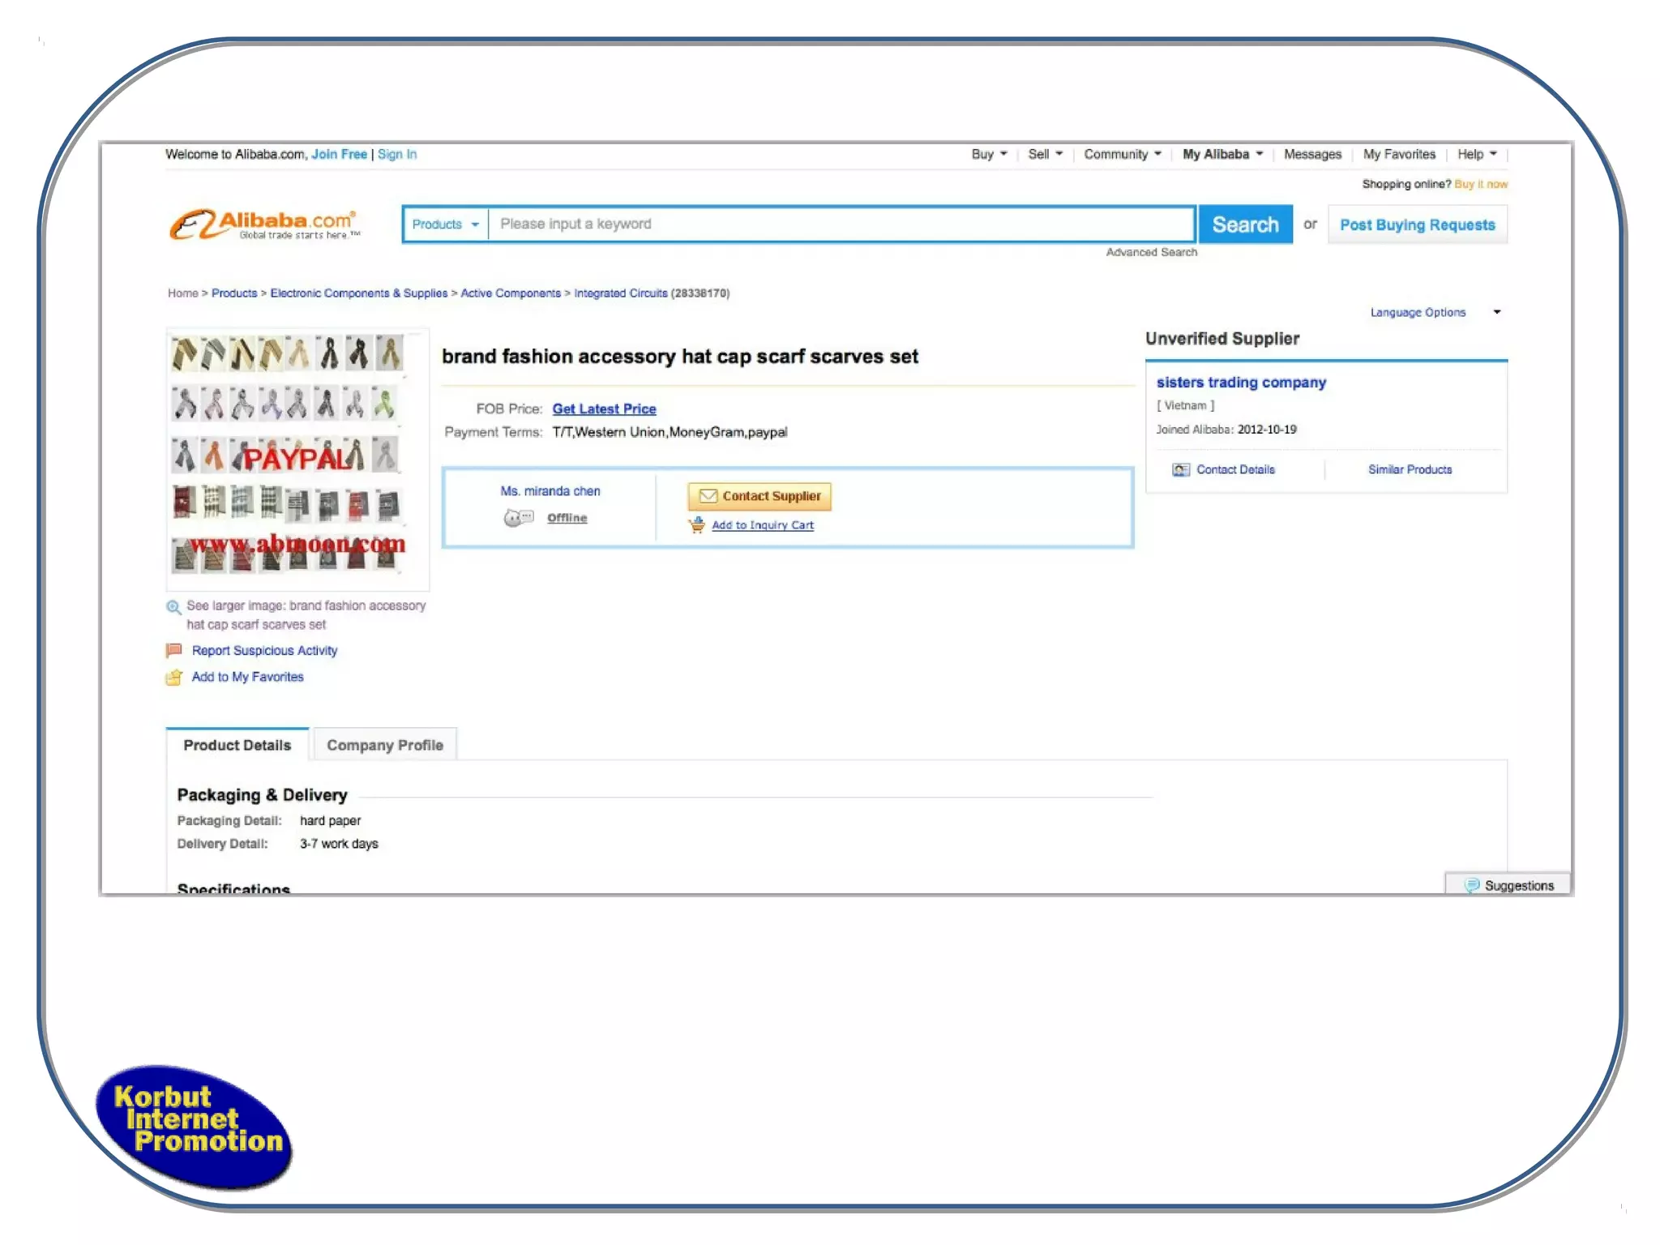The image size is (1660, 1245).
Task: Click the Contact Details card icon
Action: pyautogui.click(x=1181, y=469)
